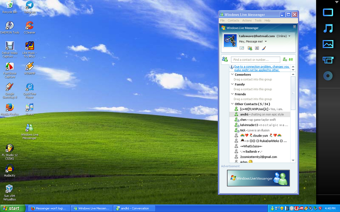
Task: Click the two-people contacts icon beside search
Action: 225,59
